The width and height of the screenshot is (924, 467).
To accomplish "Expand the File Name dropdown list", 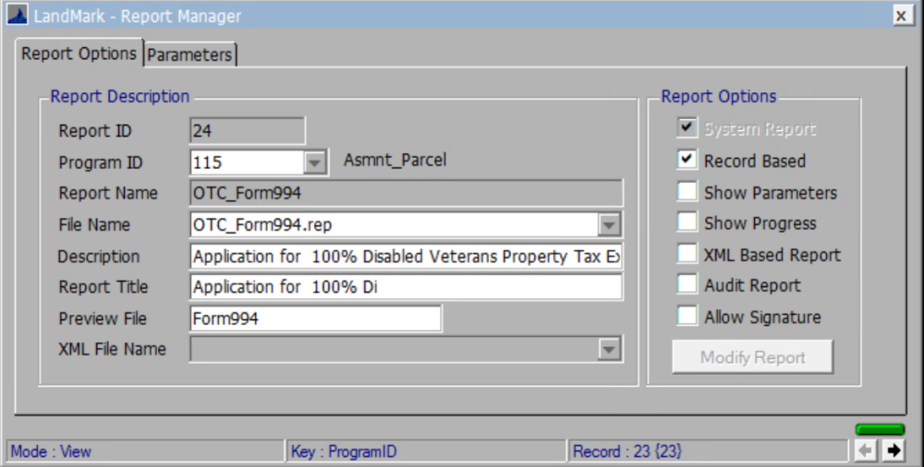I will [x=609, y=224].
